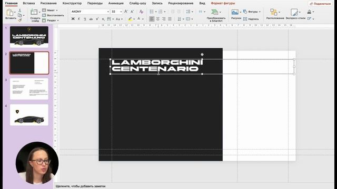Click the text columns icon
Viewport: 337px width, 189px height.
tap(201, 12)
